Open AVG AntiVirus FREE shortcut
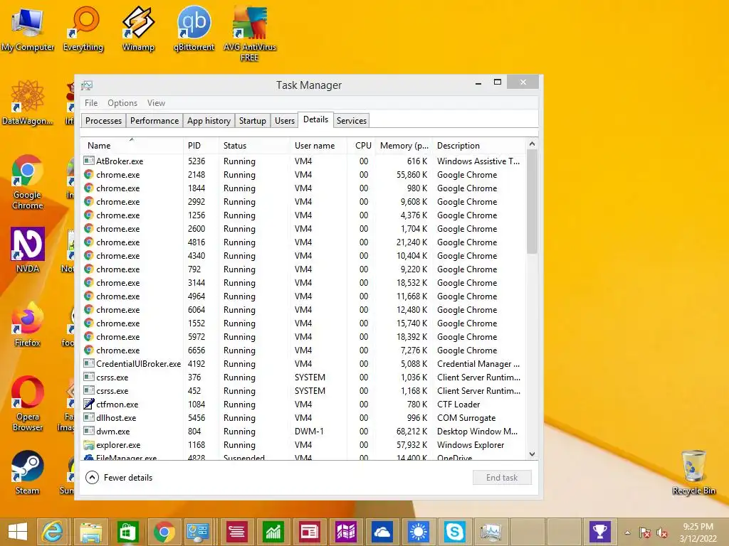 tap(250, 33)
